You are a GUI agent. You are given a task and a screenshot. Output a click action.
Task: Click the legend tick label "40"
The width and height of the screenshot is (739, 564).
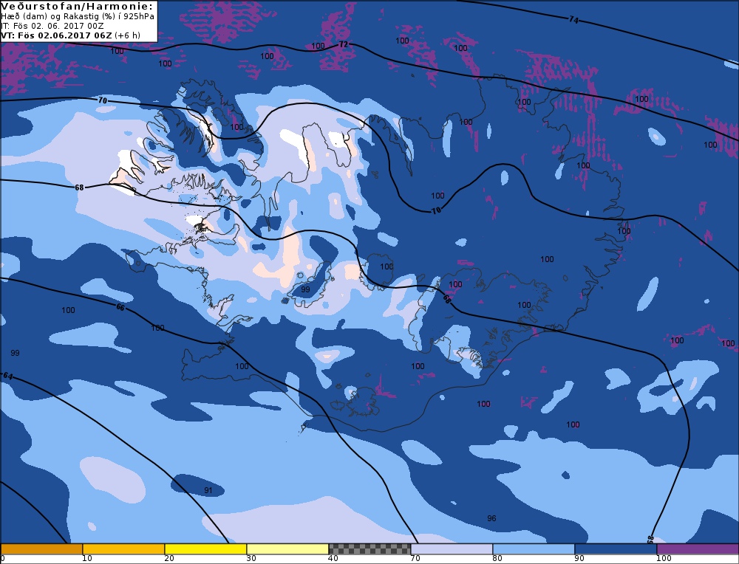coord(333,559)
